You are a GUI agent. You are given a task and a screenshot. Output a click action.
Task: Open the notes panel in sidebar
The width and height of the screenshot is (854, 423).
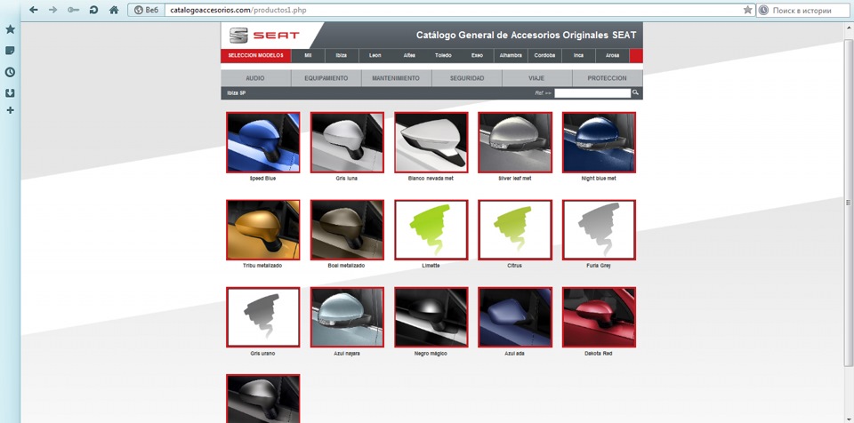click(10, 51)
